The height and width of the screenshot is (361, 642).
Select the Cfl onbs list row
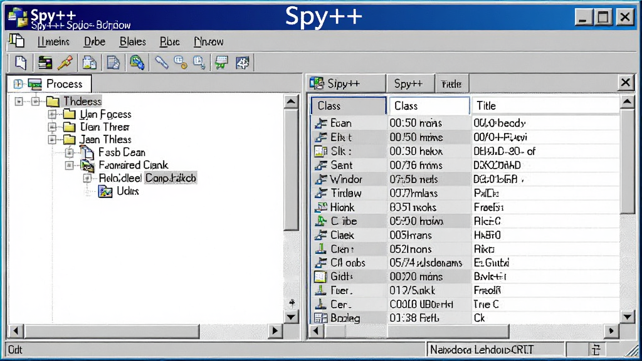pyautogui.click(x=465, y=263)
